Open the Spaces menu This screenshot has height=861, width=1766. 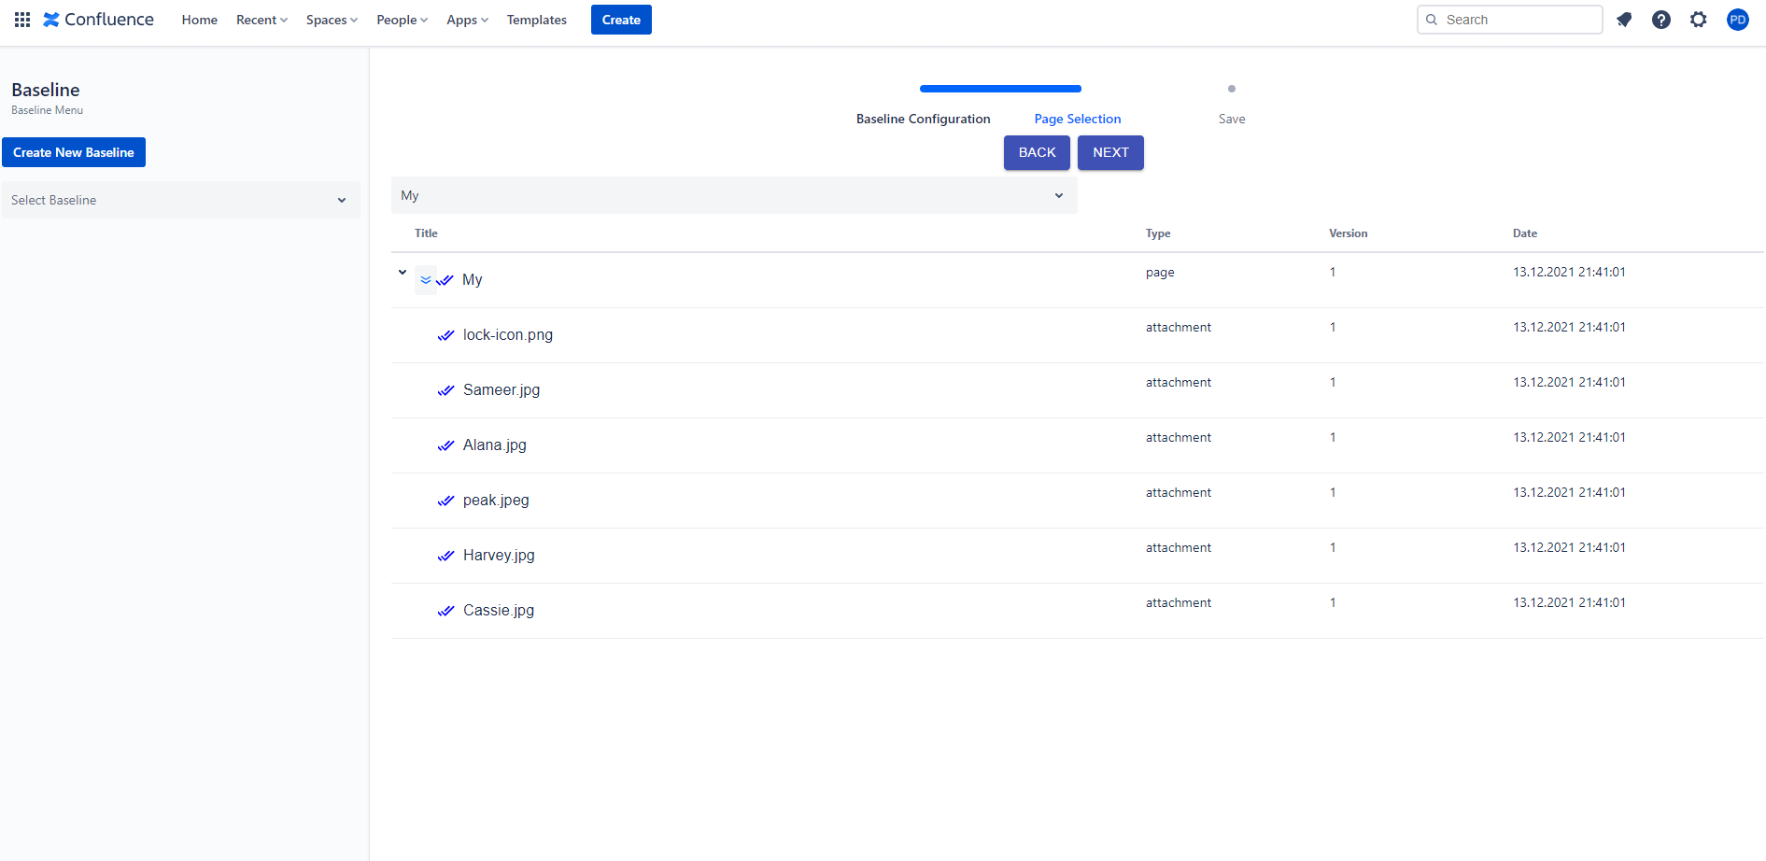coord(332,20)
